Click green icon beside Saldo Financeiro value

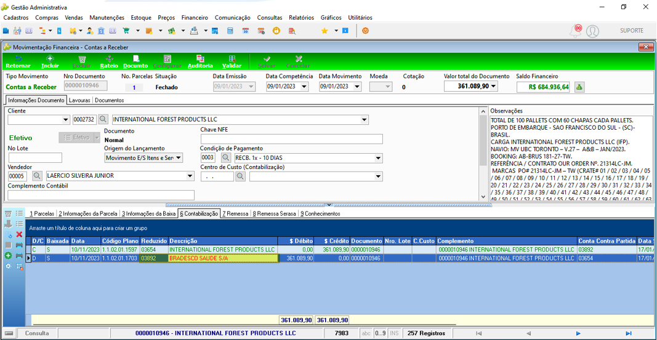(579, 87)
